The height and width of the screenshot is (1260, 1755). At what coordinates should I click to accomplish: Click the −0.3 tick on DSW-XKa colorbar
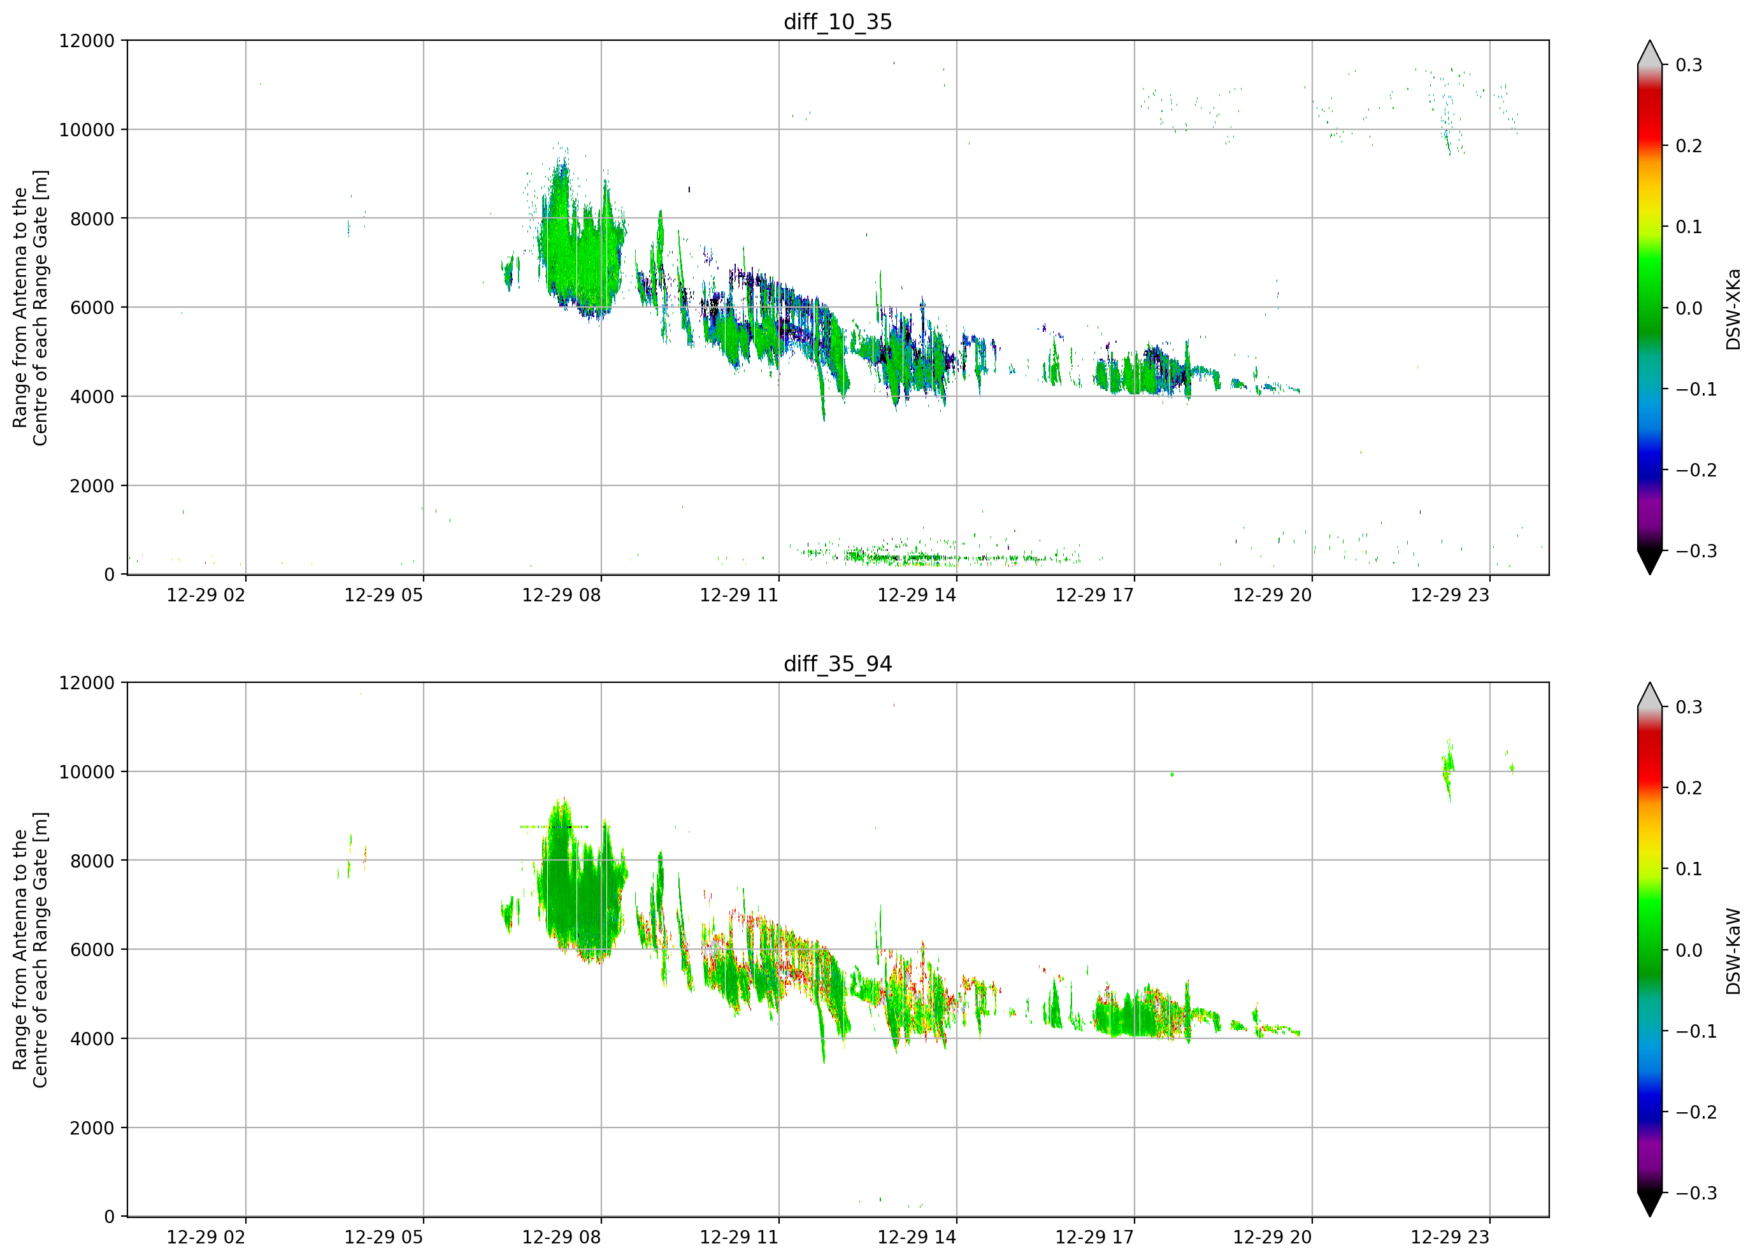click(1696, 551)
